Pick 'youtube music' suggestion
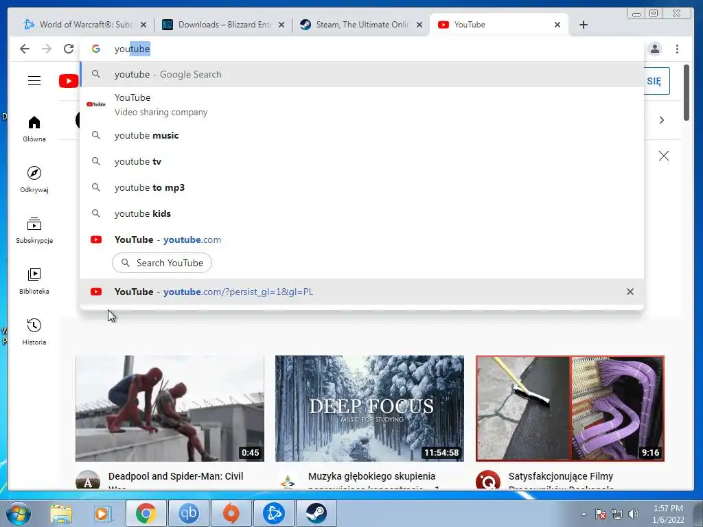 (361, 135)
